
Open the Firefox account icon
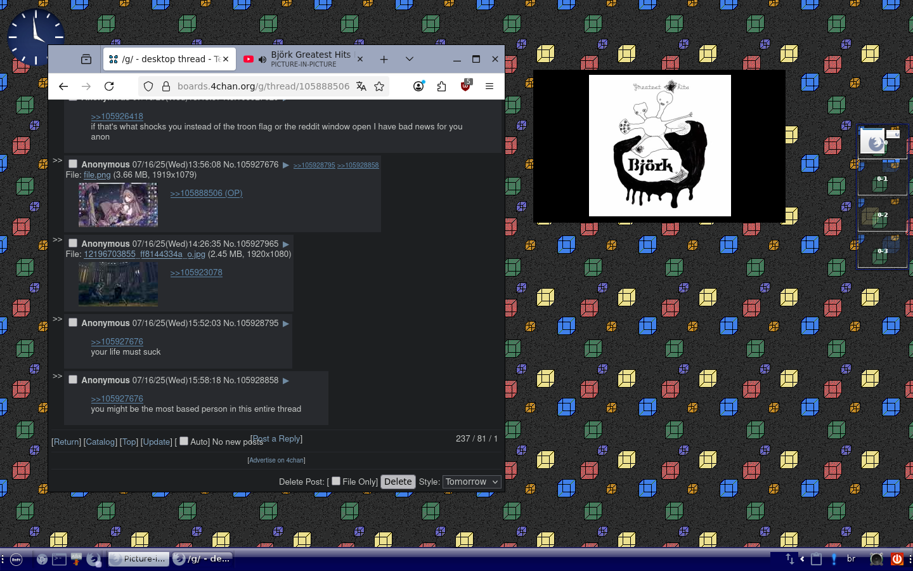point(418,86)
